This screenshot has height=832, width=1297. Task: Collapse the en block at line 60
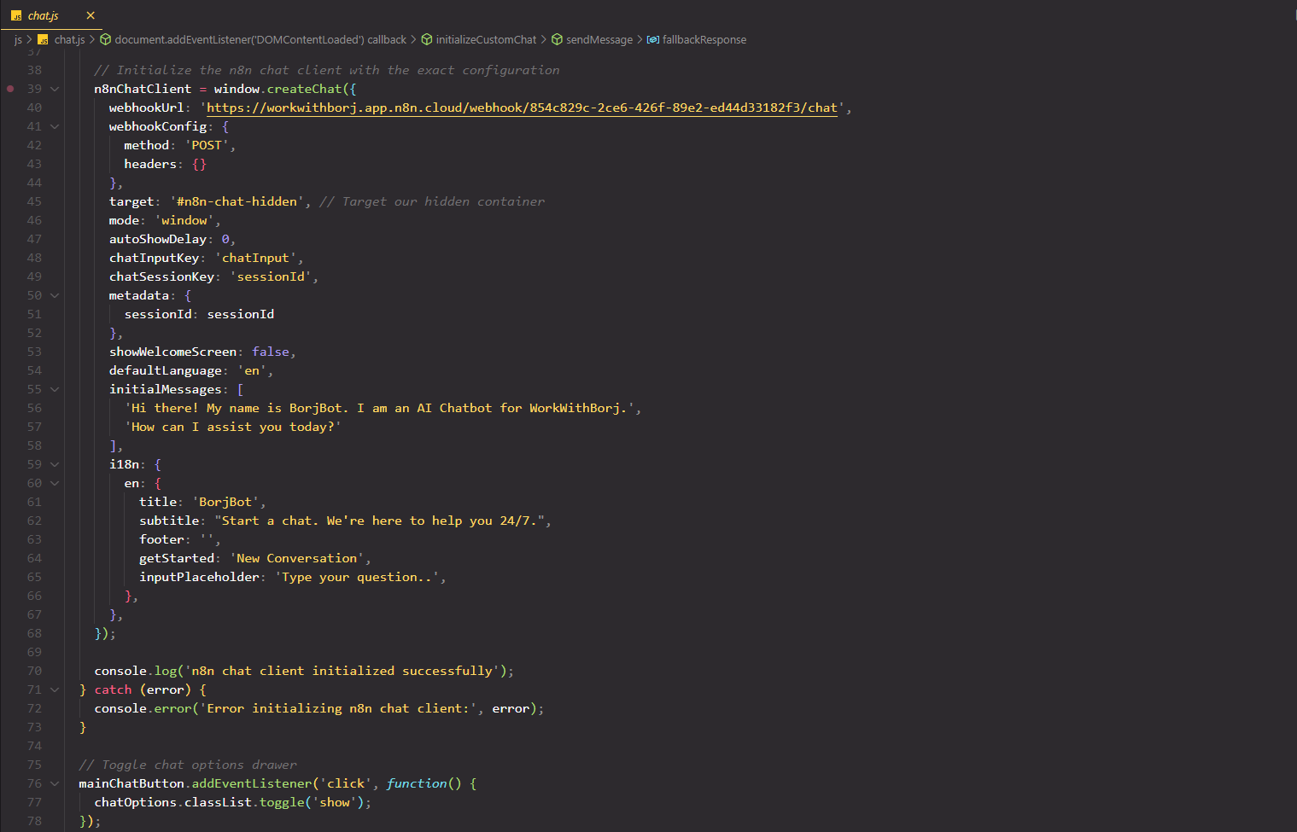[x=55, y=483]
